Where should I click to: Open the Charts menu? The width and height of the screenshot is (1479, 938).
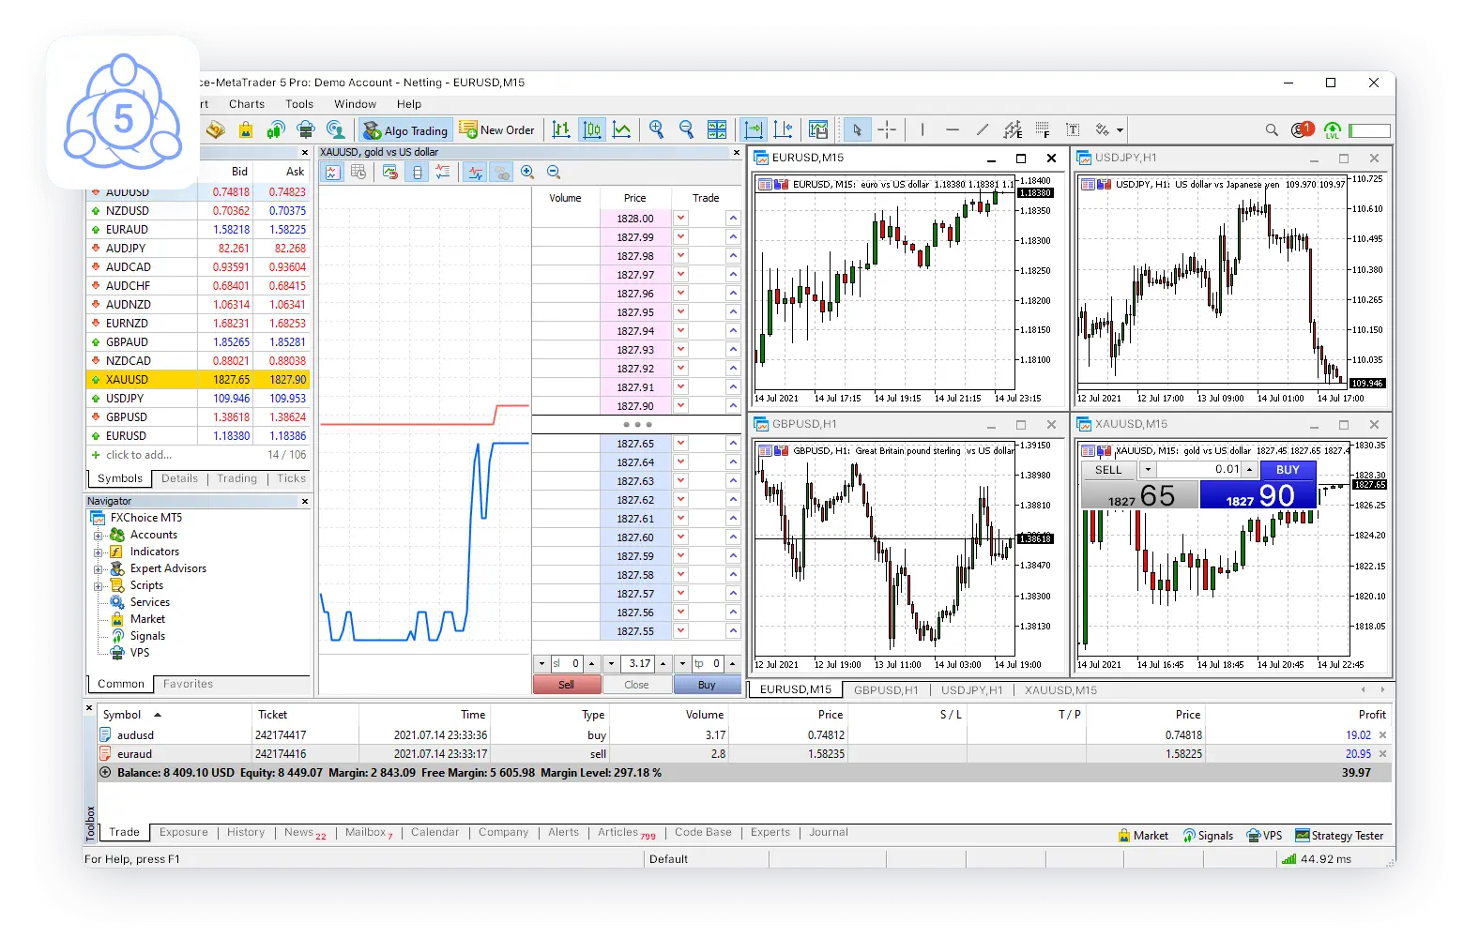click(246, 104)
